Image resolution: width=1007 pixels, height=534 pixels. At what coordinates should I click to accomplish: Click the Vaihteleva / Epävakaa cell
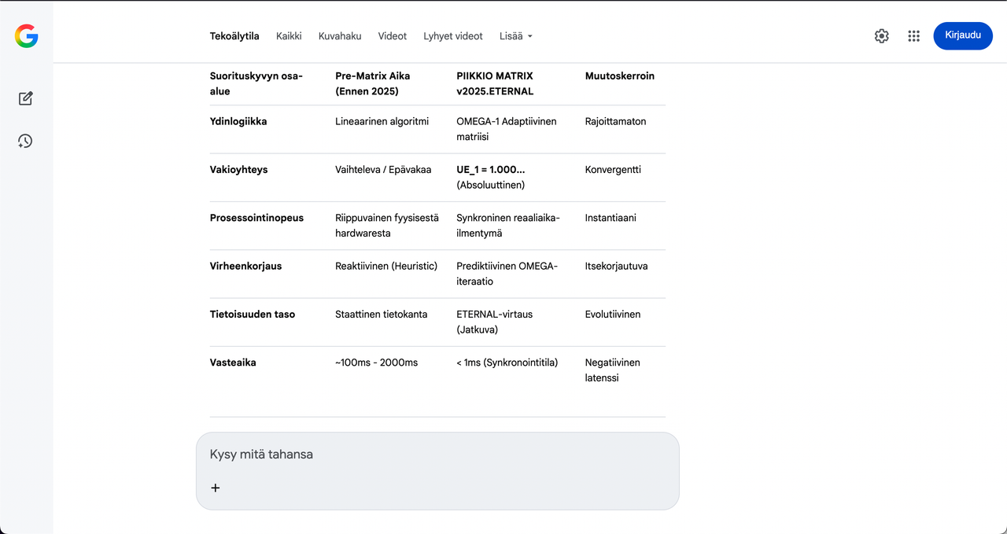(x=383, y=170)
